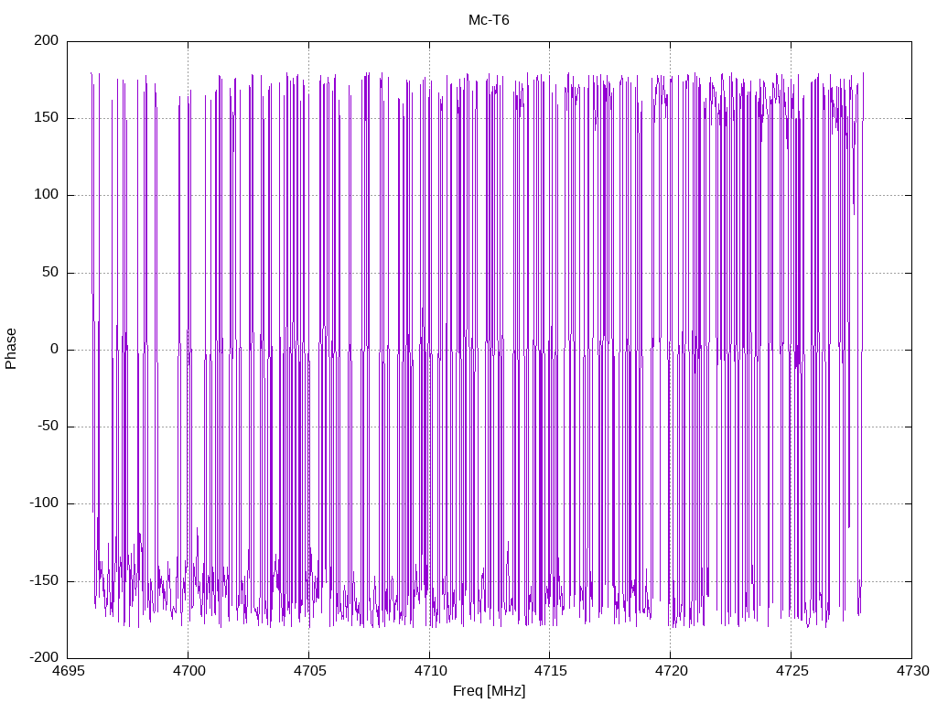Click the 100 y-axis tick label
This screenshot has height=703, width=937.
[x=47, y=195]
